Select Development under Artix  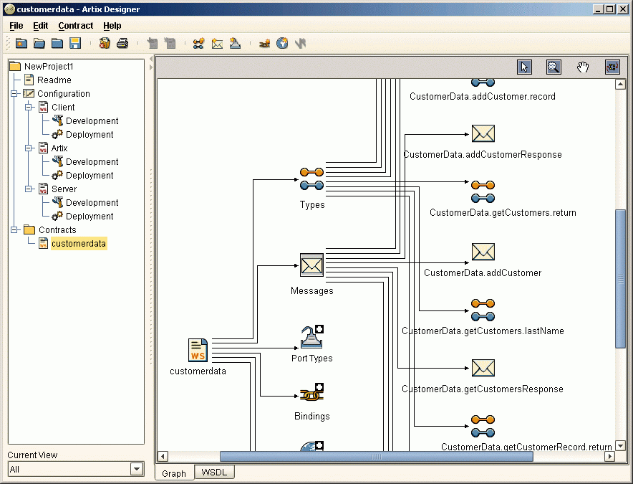(x=92, y=162)
